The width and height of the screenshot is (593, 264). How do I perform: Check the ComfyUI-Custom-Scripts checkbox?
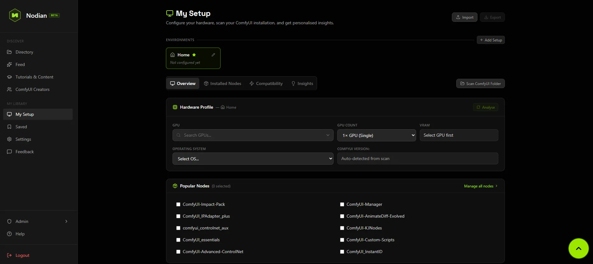tap(342, 240)
